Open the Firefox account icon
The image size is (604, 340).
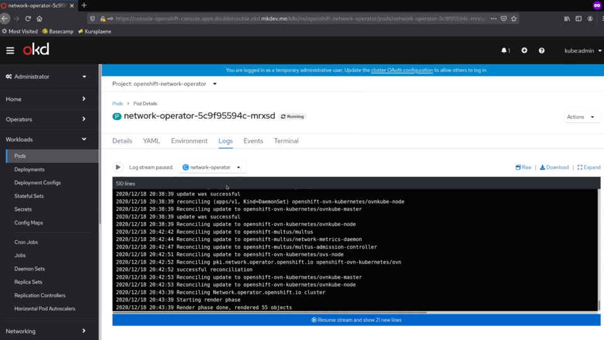590,18
